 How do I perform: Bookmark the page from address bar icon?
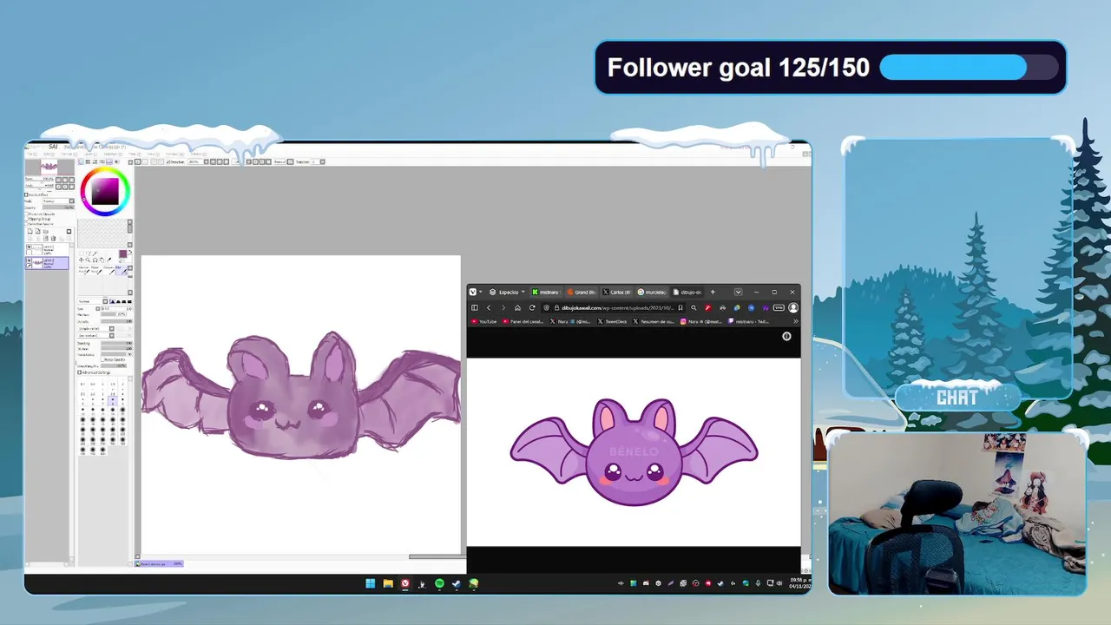680,308
